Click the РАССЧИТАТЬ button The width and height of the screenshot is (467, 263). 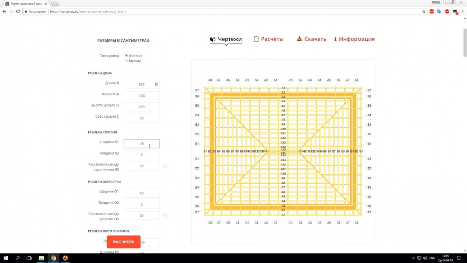[x=124, y=242]
